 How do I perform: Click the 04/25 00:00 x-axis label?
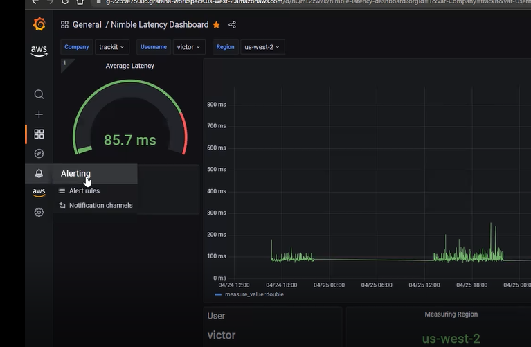pos(329,285)
